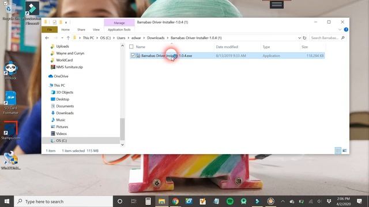Click the Type here to search box

click(x=63, y=201)
